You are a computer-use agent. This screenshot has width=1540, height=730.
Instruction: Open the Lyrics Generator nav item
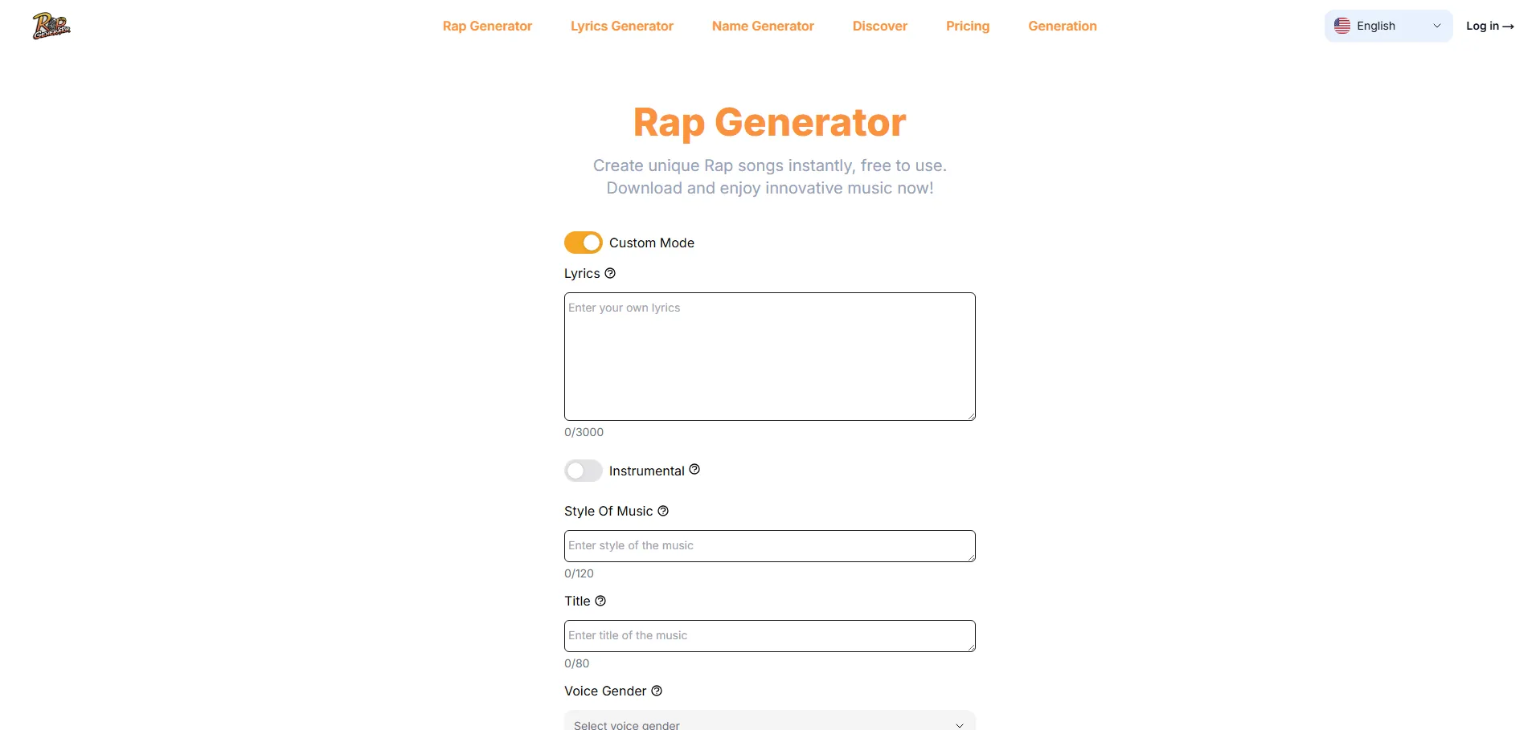coord(622,26)
